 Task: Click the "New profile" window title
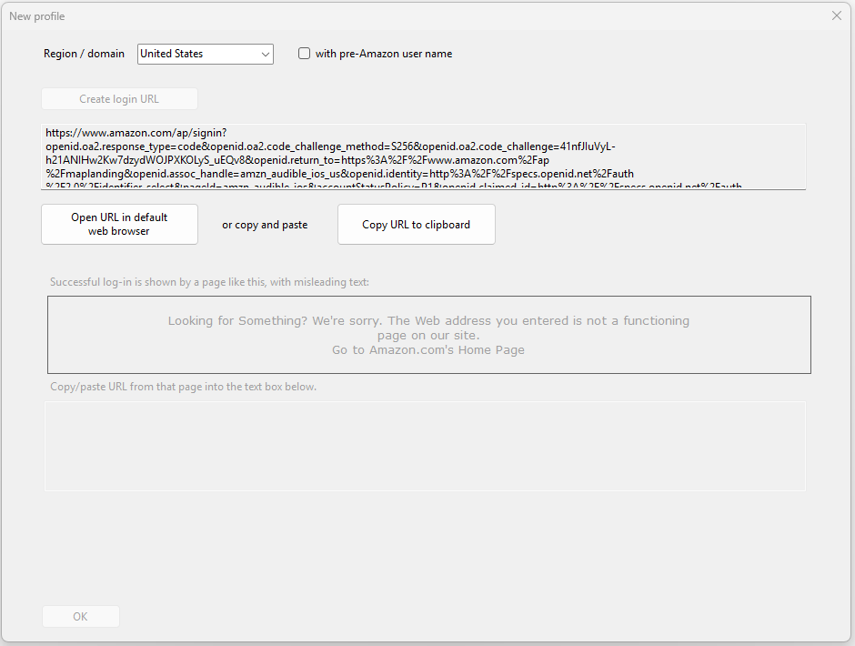[x=37, y=16]
